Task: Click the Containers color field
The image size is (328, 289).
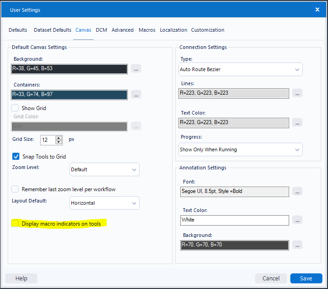Action: click(70, 95)
